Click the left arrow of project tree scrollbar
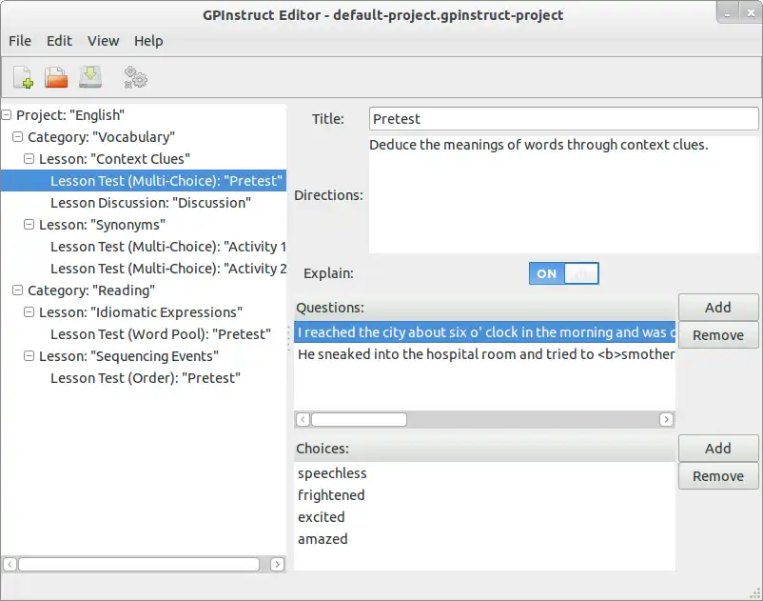 [10, 564]
